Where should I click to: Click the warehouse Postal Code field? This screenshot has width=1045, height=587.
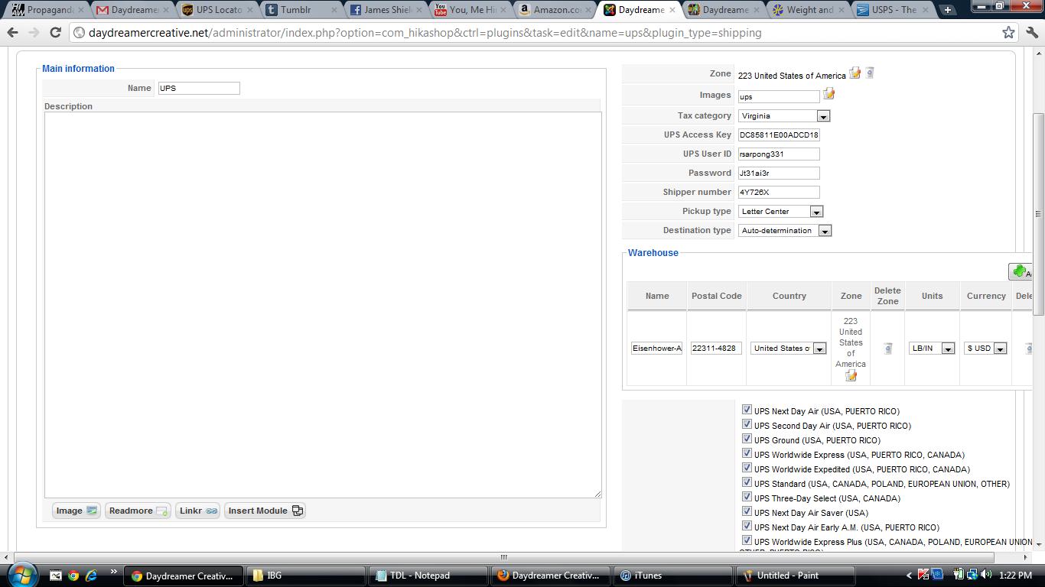click(x=716, y=349)
